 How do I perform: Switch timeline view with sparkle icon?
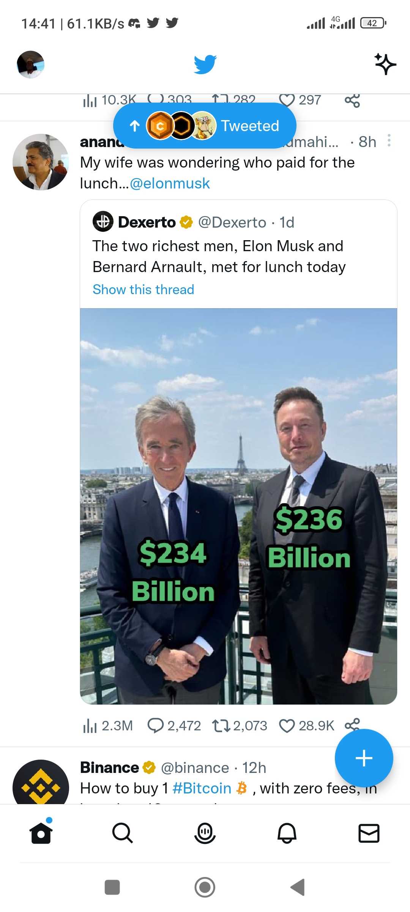385,64
